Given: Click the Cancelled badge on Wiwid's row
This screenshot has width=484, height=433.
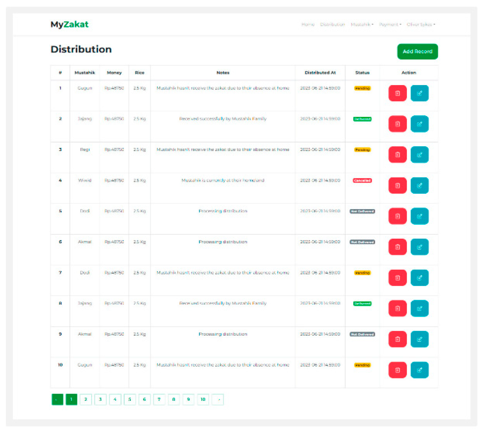Looking at the screenshot, I should (362, 180).
